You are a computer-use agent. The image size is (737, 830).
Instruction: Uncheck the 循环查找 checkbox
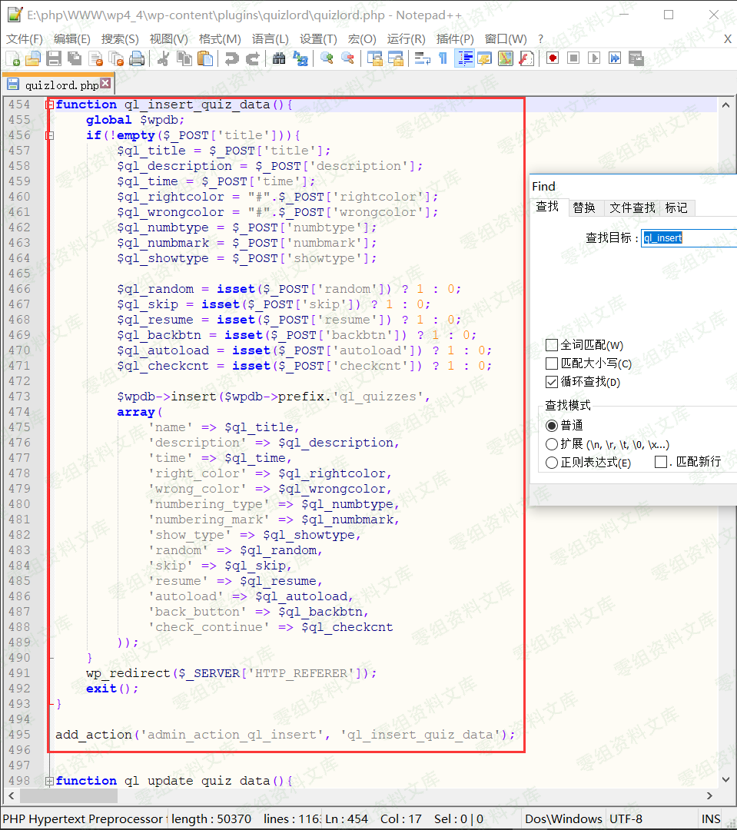pos(551,382)
